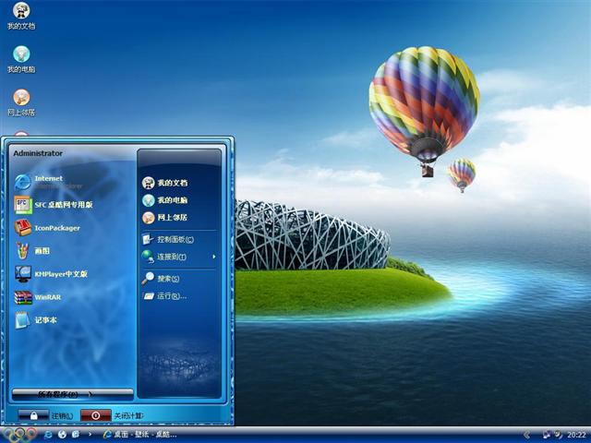Click the third quick launch icon

point(76,435)
